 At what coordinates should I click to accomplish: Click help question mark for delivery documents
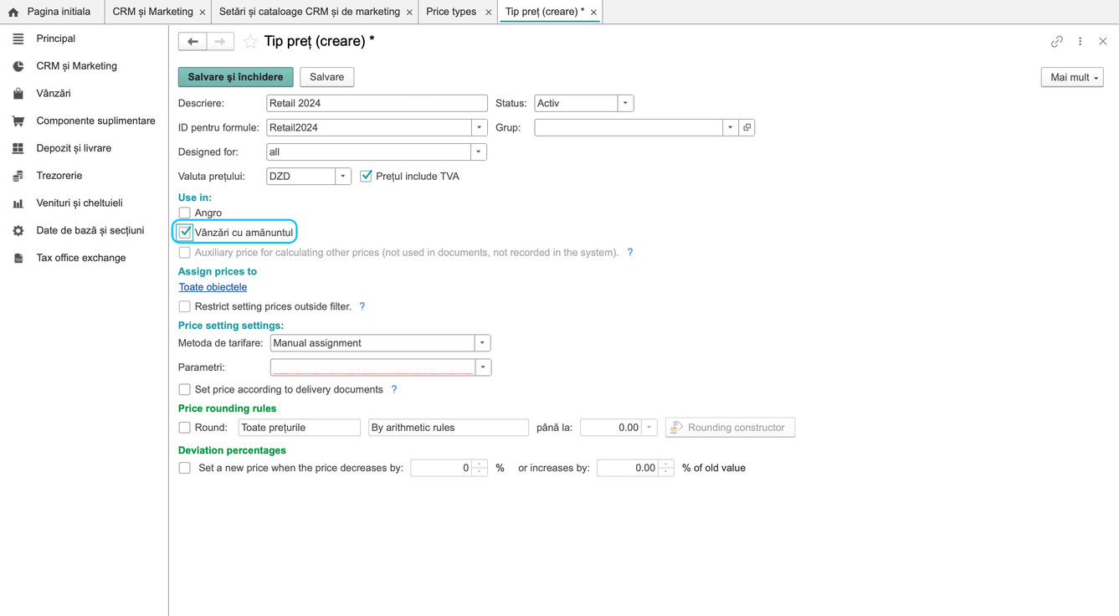[394, 389]
